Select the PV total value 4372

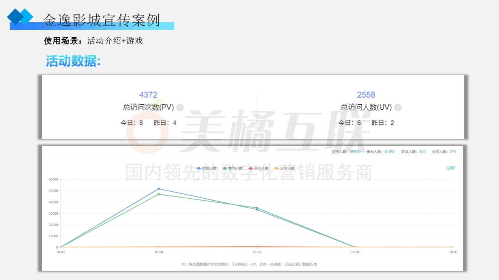point(148,94)
